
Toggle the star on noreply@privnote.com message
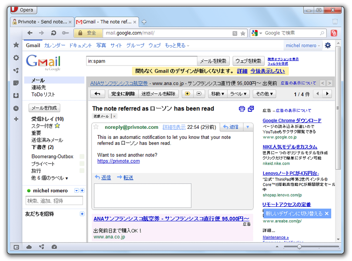pyautogui.click(x=96, y=127)
